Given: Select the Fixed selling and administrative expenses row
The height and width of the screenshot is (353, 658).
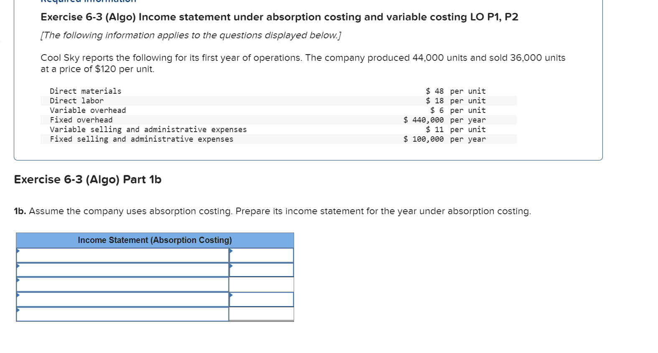Looking at the screenshot, I should tap(167, 139).
